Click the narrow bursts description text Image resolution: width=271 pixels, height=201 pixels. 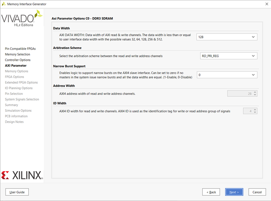tap(126, 75)
